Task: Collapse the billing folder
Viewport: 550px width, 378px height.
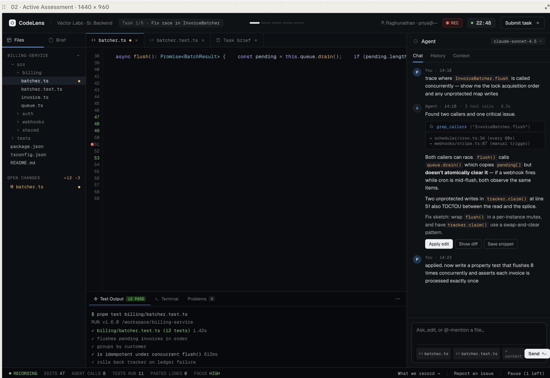Action: click(18, 73)
